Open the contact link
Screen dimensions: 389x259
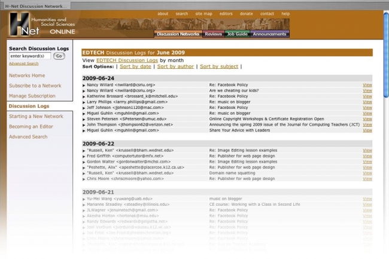(267, 14)
